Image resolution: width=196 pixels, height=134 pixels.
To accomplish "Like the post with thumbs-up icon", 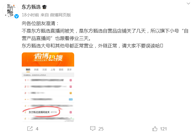I will (155, 129).
